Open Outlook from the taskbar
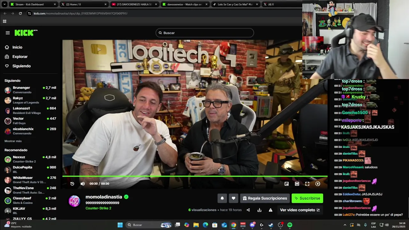The width and height of the screenshot is (409, 230). [224, 225]
